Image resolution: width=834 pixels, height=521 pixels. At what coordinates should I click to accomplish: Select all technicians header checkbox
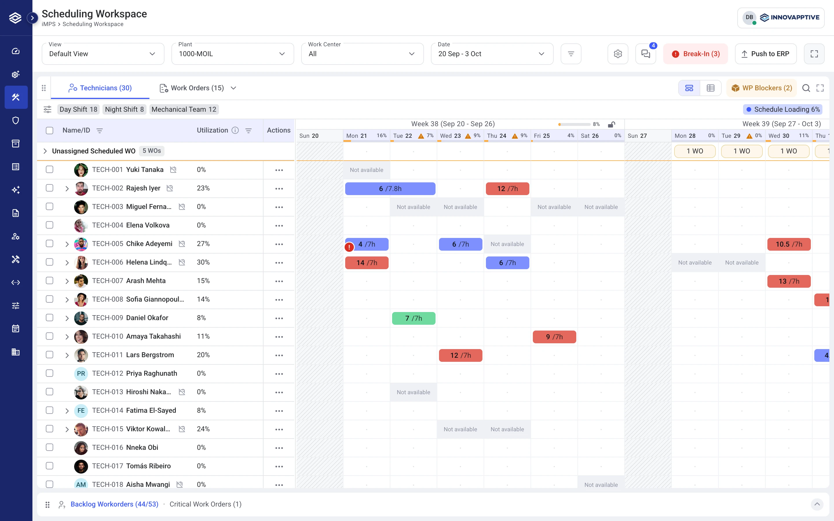pyautogui.click(x=50, y=131)
